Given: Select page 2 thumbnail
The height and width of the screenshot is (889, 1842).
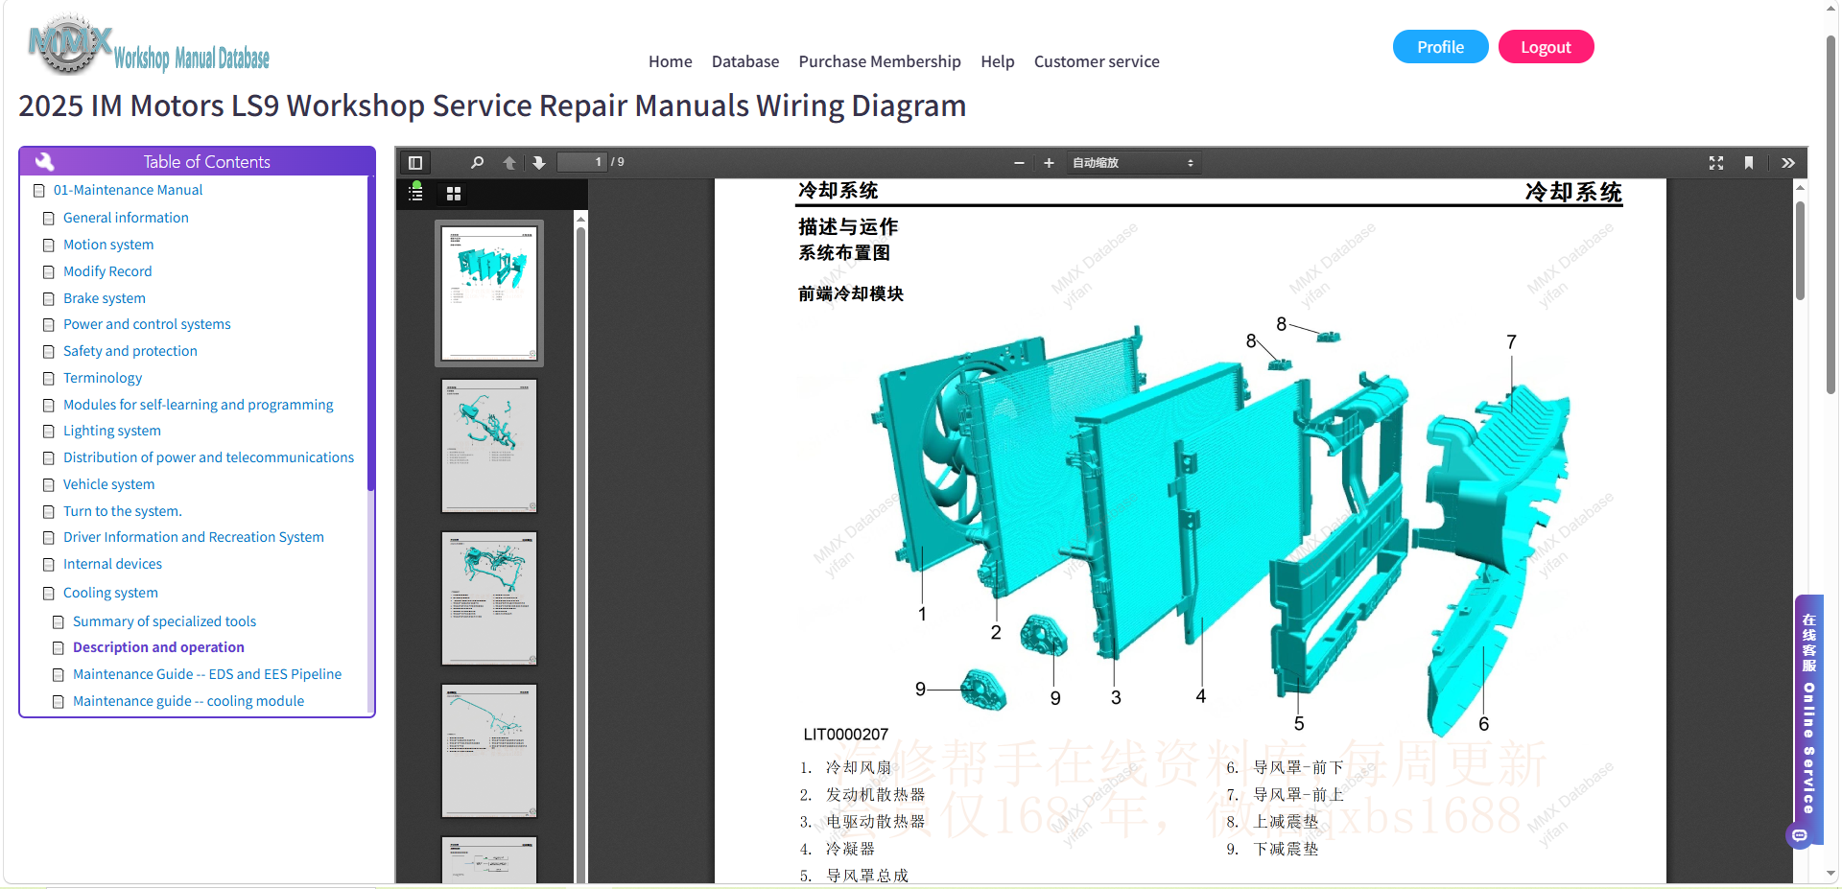Looking at the screenshot, I should point(489,446).
